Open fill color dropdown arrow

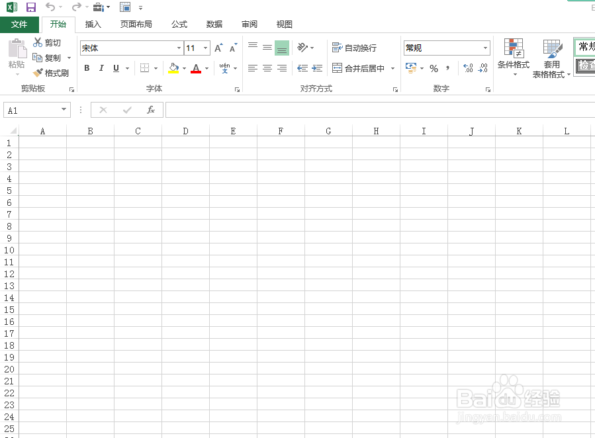[185, 69]
